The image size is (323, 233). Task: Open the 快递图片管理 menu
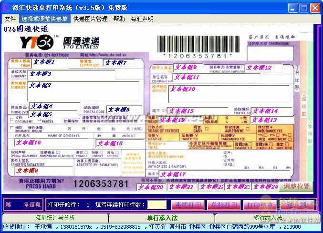point(91,19)
